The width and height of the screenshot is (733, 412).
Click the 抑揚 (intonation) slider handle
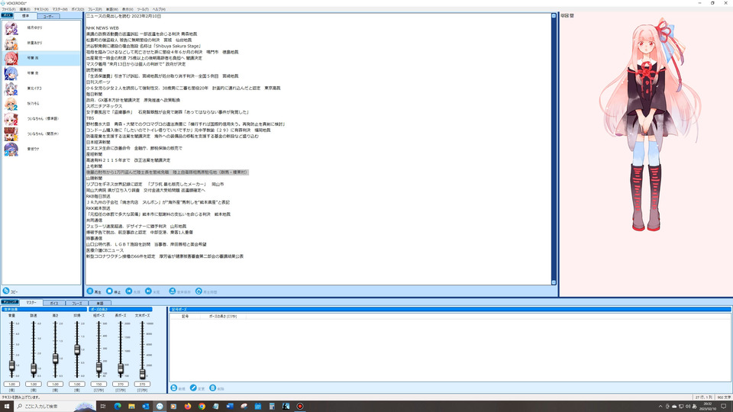[x=77, y=349]
